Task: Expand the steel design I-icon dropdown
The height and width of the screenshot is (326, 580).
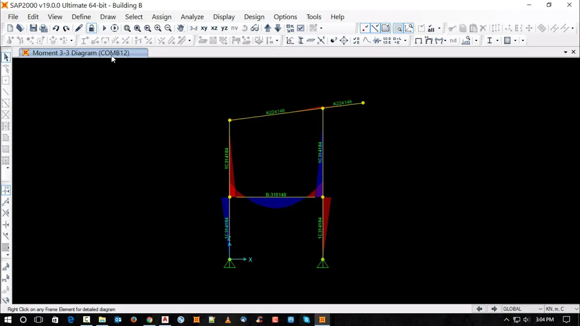Action: (497, 40)
